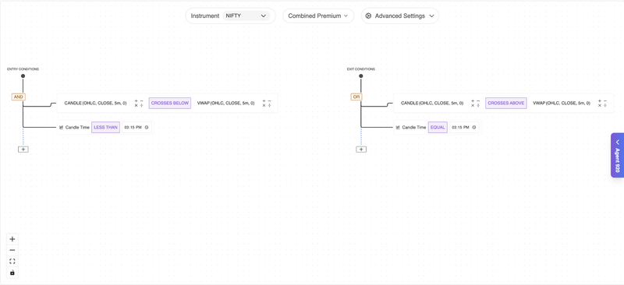Expand the Combined Premium dropdown
Image resolution: width=624 pixels, height=285 pixels.
point(318,16)
